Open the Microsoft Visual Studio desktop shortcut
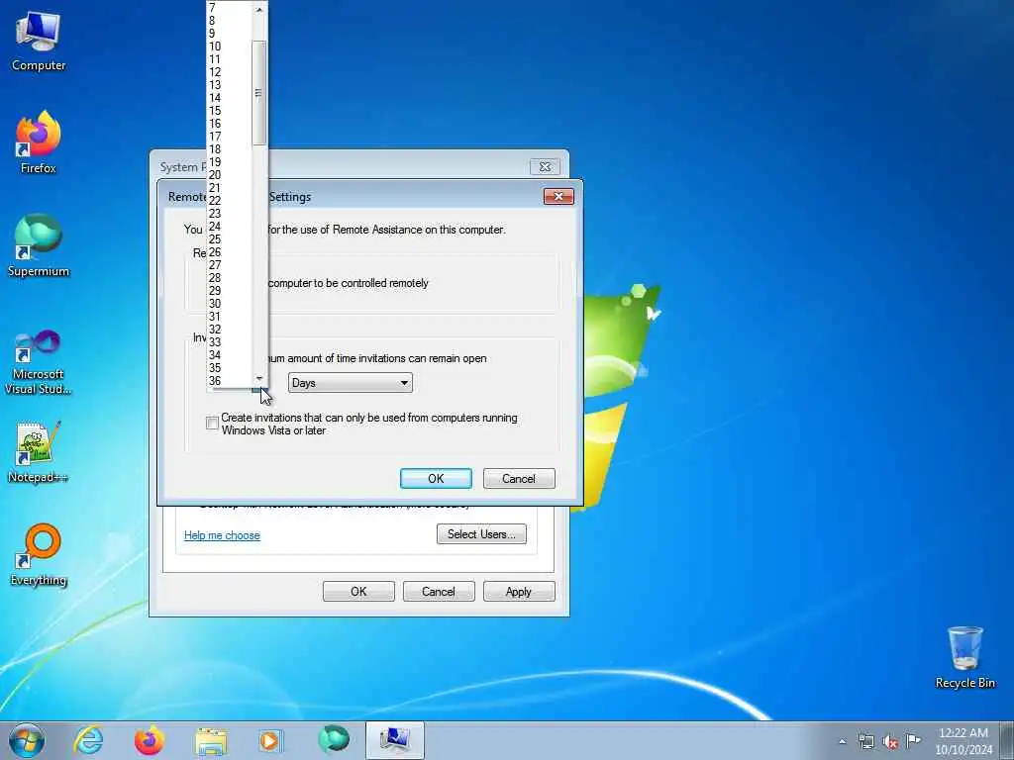Viewport: 1014px width, 760px height. coord(39,362)
